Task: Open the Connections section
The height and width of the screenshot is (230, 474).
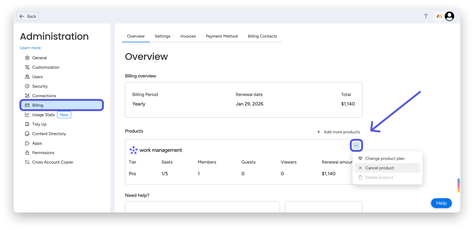Action: click(44, 96)
